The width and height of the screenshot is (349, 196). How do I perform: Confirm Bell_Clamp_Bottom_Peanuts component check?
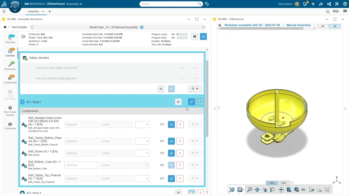pyautogui.click(x=171, y=141)
